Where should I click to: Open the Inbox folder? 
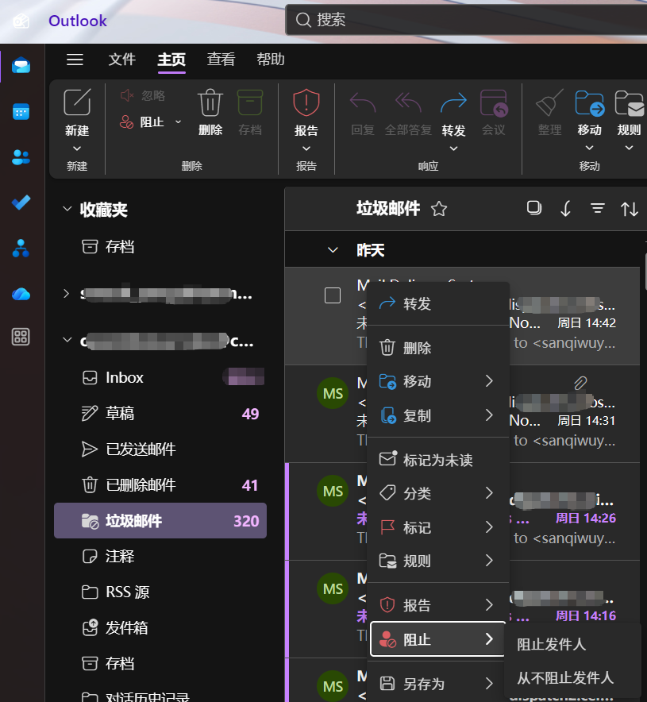click(x=125, y=378)
